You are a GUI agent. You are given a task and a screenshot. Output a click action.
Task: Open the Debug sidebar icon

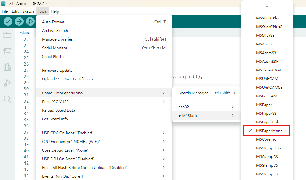[x=7, y=83]
